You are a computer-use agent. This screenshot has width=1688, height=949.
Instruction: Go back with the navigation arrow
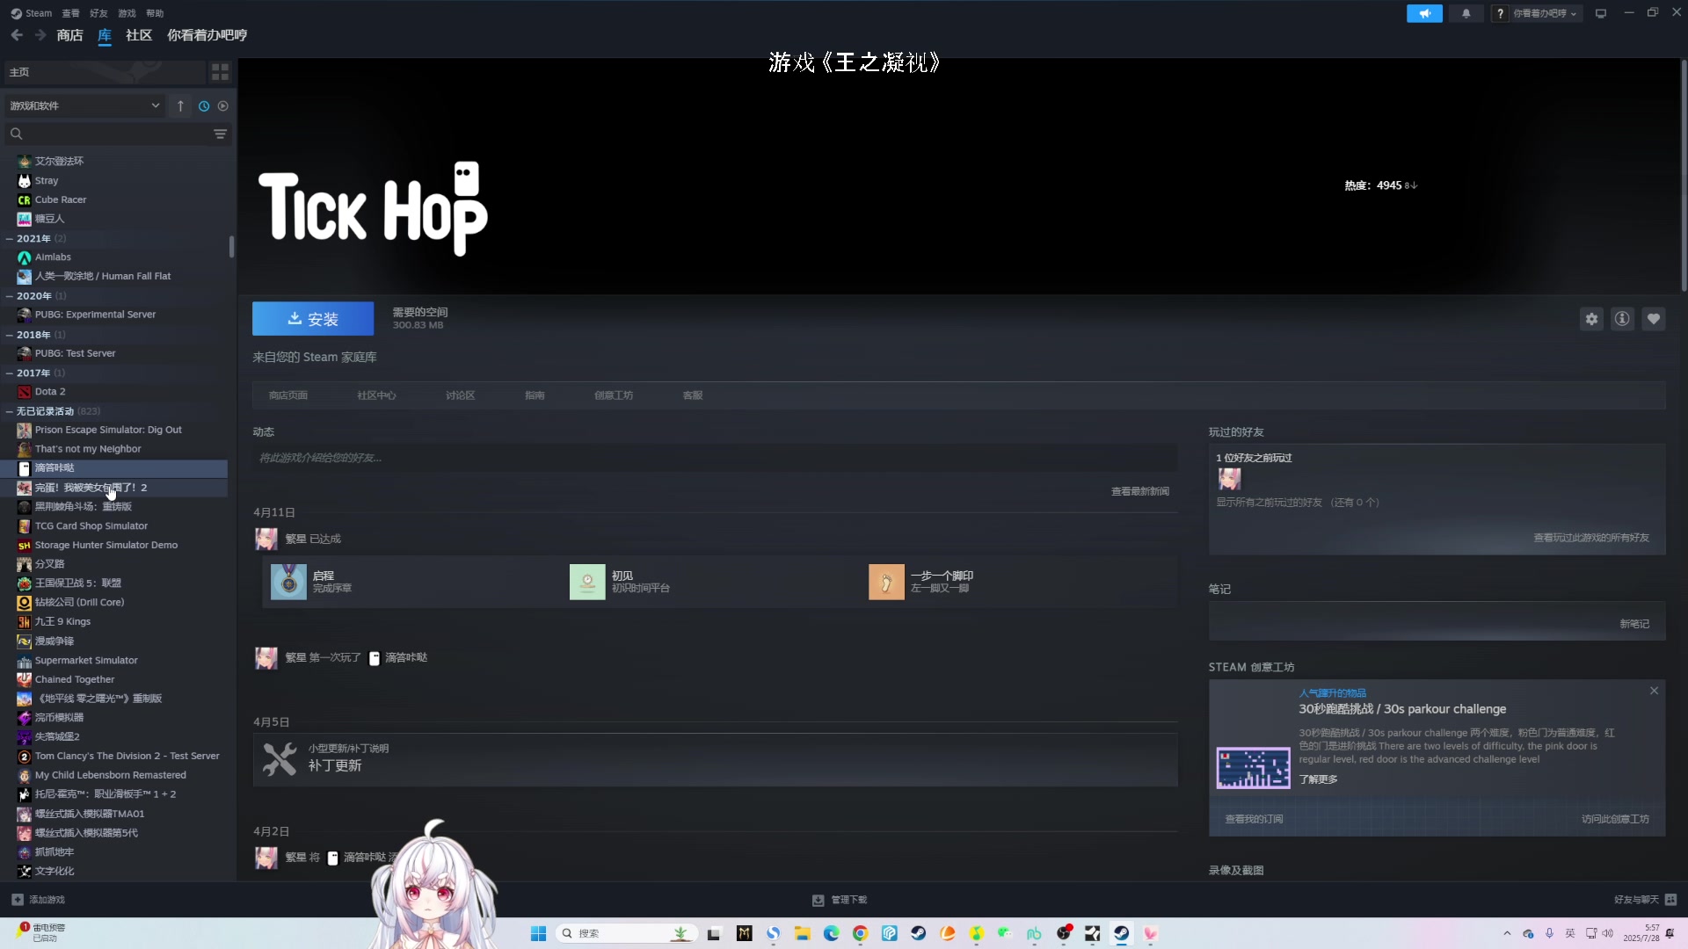tap(17, 35)
